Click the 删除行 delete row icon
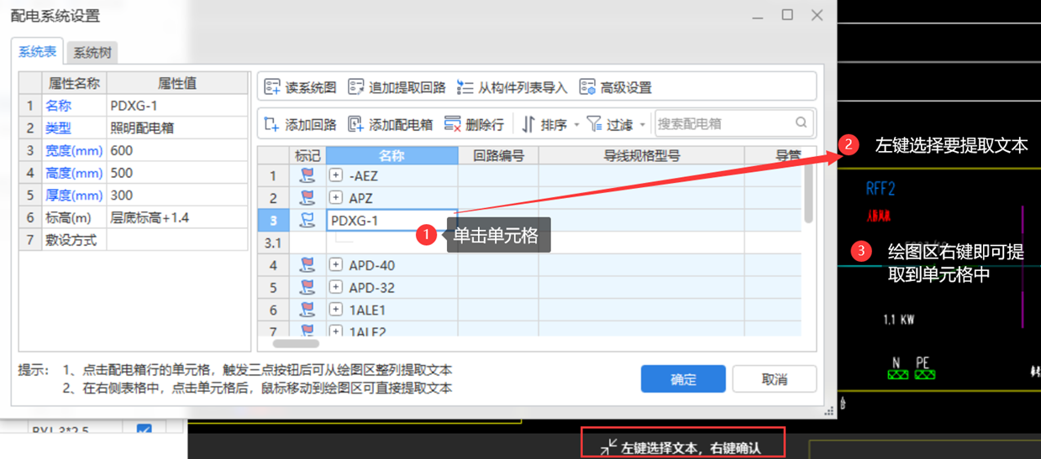This screenshot has width=1041, height=459. point(453,124)
